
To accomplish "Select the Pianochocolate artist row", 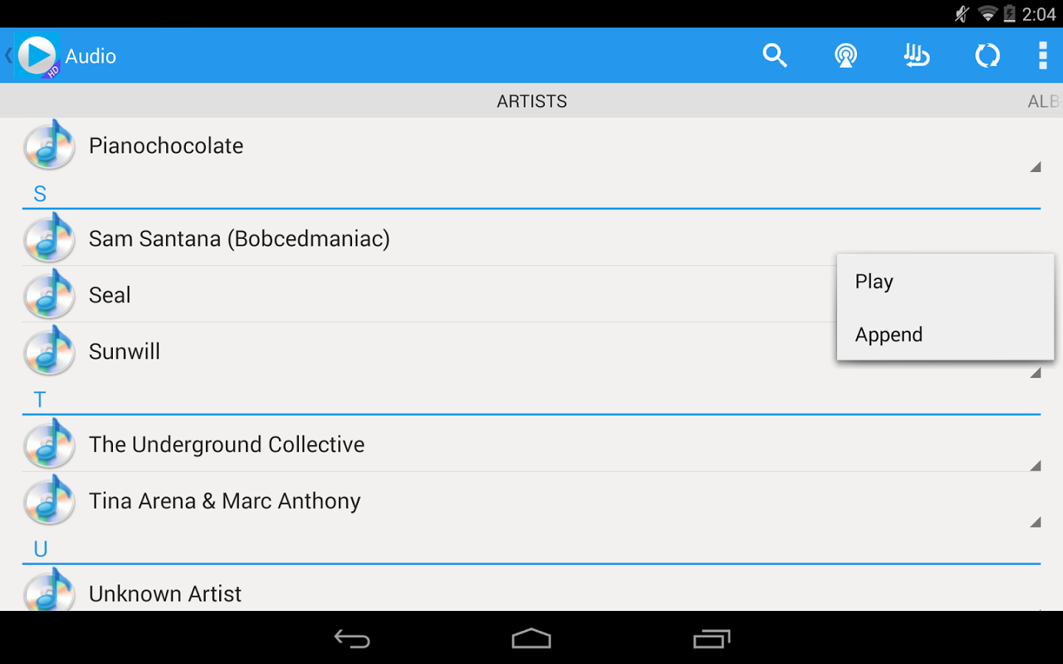I will point(531,146).
